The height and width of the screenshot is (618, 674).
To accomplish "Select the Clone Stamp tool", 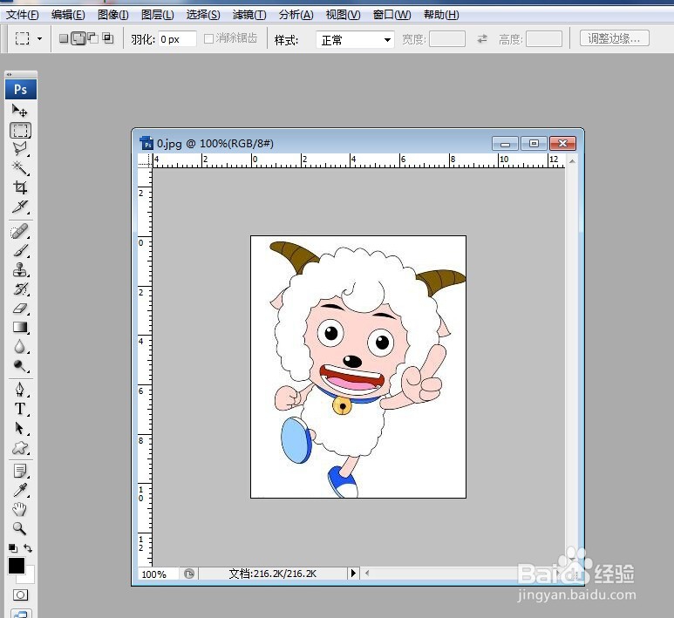I will pyautogui.click(x=20, y=270).
